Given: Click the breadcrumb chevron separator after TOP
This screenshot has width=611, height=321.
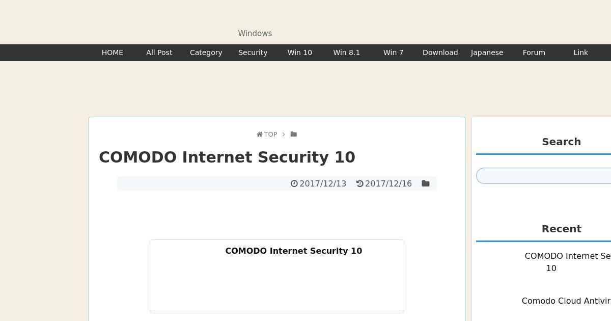Looking at the screenshot, I should 284,135.
